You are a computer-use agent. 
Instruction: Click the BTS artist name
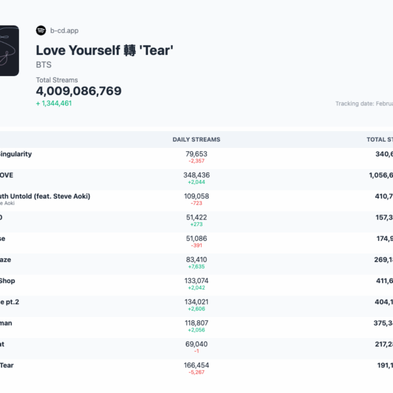pos(44,65)
